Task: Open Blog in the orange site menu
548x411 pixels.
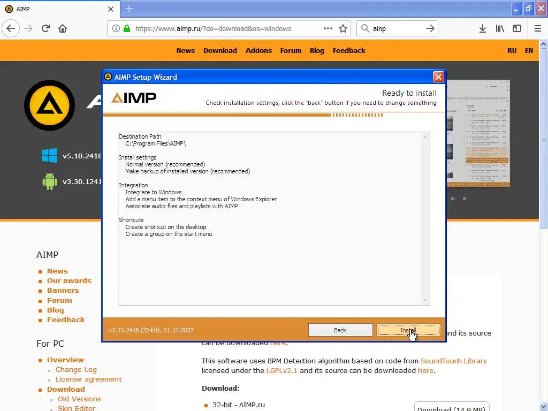Action: (x=317, y=51)
